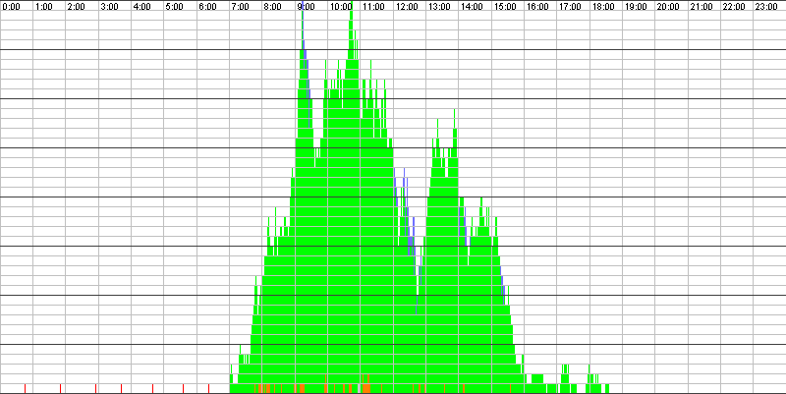Click the 18:00 hour label
This screenshot has height=394, width=786.
pyautogui.click(x=602, y=7)
